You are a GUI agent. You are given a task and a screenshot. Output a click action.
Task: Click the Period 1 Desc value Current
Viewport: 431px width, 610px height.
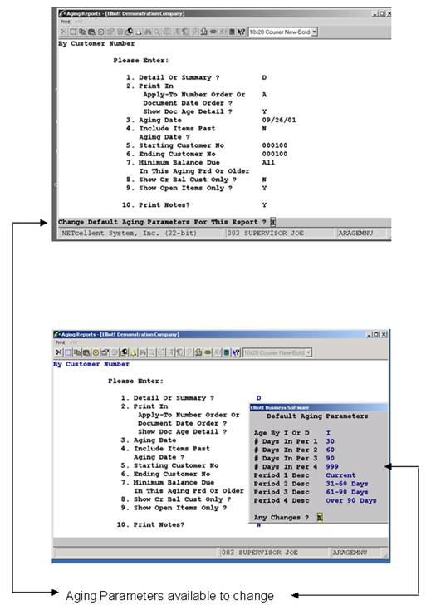click(340, 475)
